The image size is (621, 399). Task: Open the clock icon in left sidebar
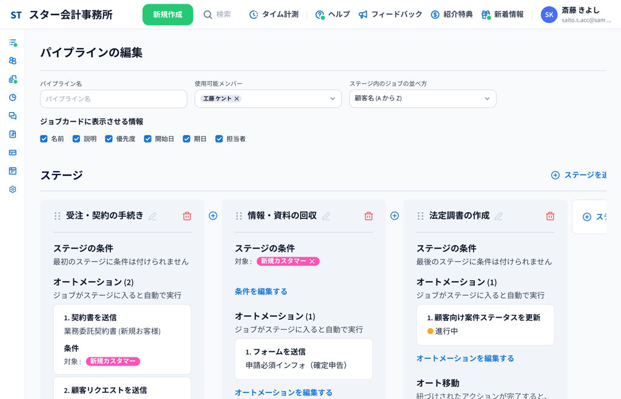(x=13, y=98)
